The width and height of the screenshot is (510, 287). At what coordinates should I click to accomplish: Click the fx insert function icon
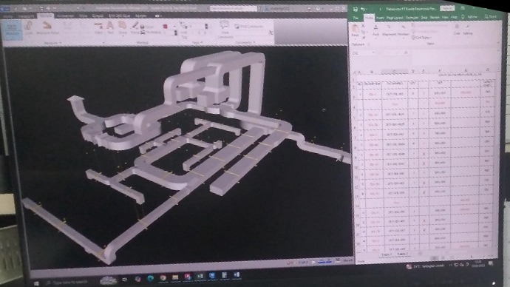point(406,53)
